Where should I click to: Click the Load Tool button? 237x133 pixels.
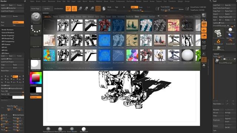tap(218, 5)
